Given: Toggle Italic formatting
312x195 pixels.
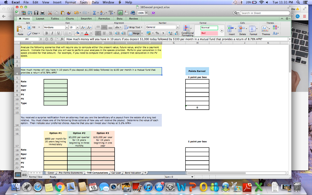Looking at the screenshot, I should [x=52, y=33].
